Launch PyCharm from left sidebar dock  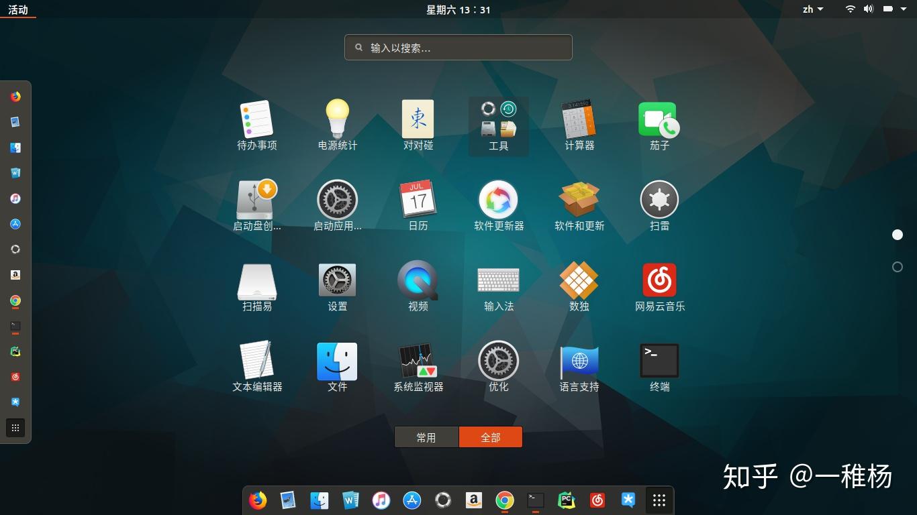pyautogui.click(x=15, y=351)
